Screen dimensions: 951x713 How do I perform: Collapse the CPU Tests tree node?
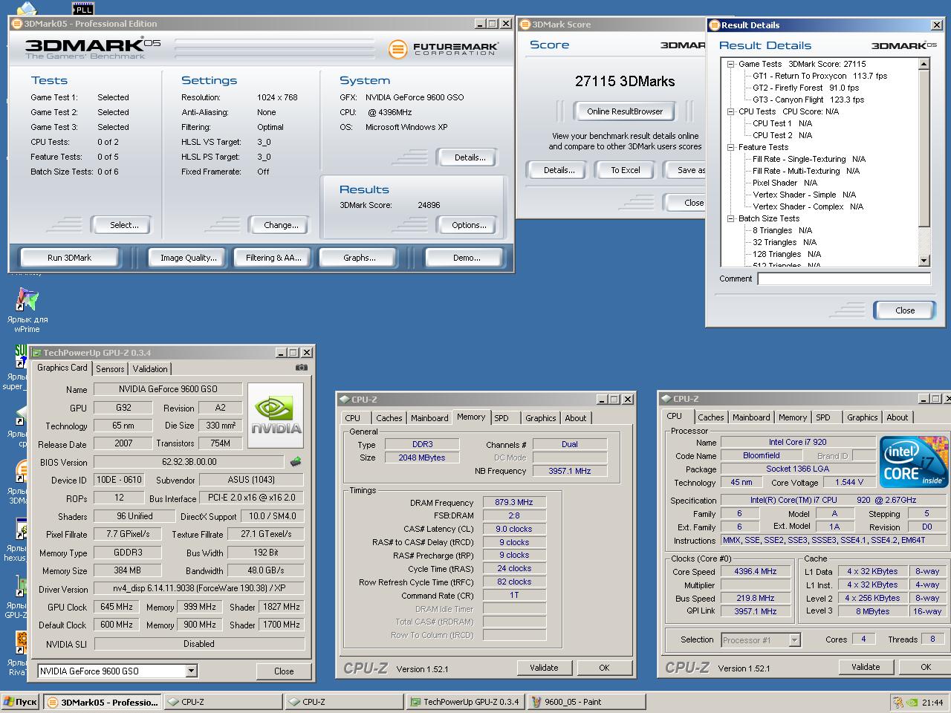point(731,111)
